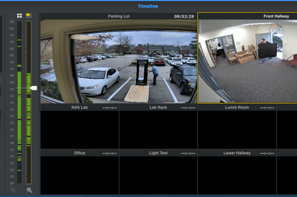Select the all-cameras grid timeline icon
297x197 pixels.
click(19, 16)
